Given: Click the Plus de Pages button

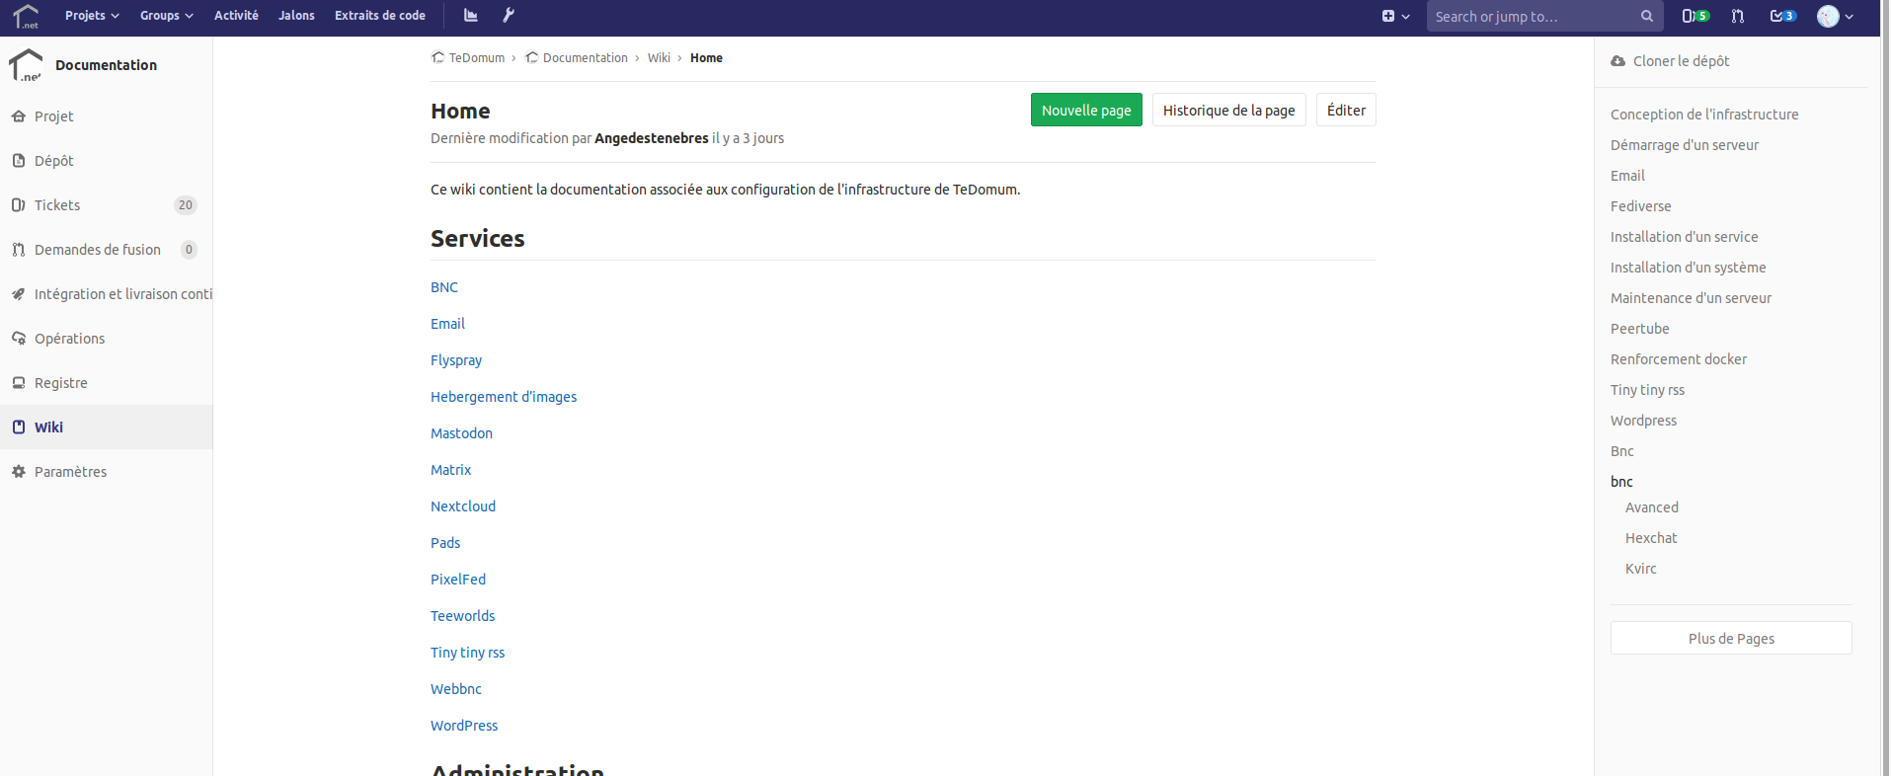Looking at the screenshot, I should click(1730, 639).
